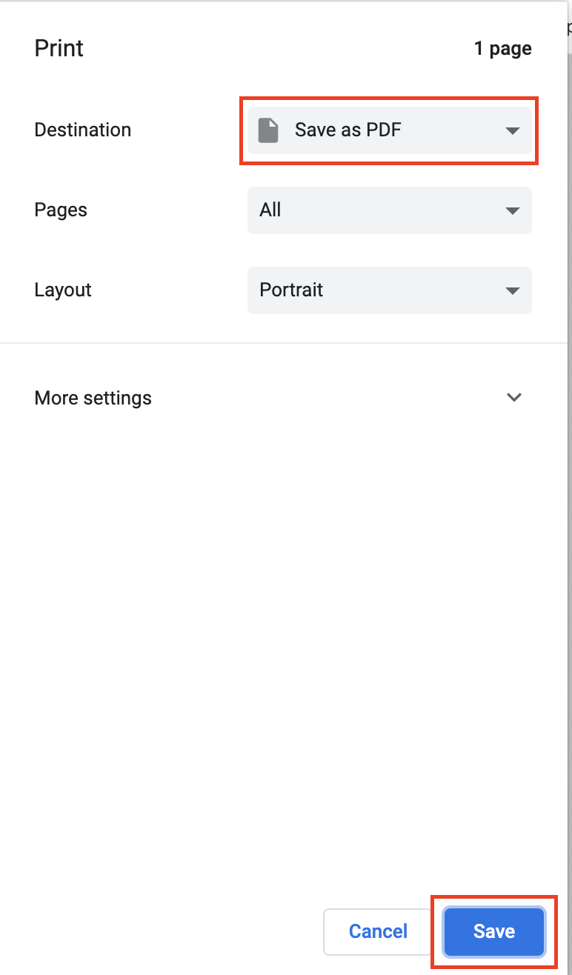
Task: Click the Layout dropdown arrow
Action: [x=512, y=290]
